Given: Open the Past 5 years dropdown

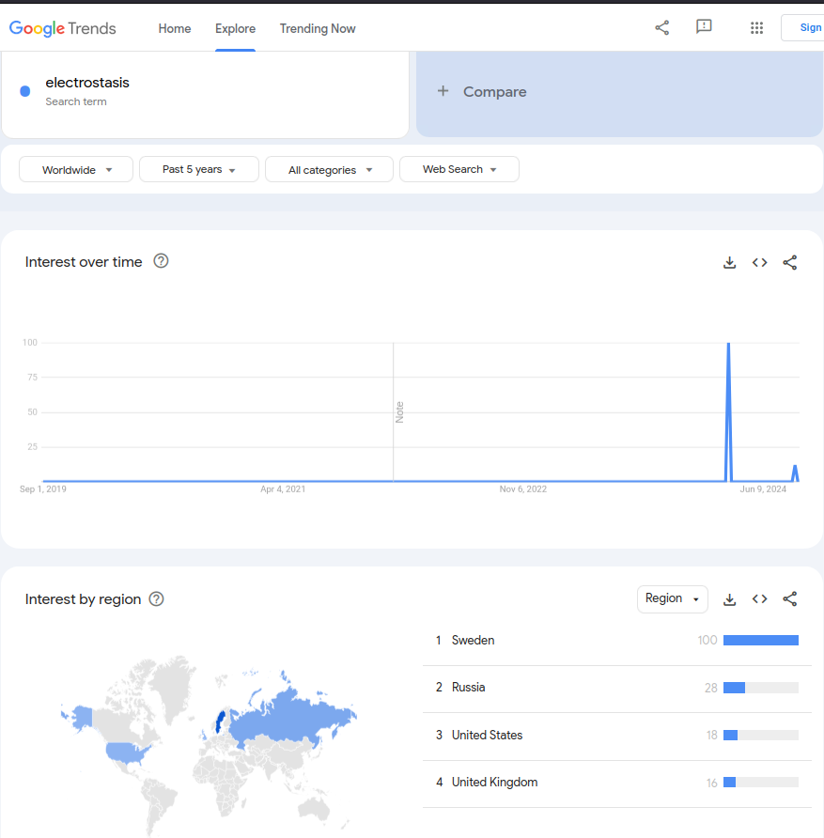Looking at the screenshot, I should pos(199,169).
